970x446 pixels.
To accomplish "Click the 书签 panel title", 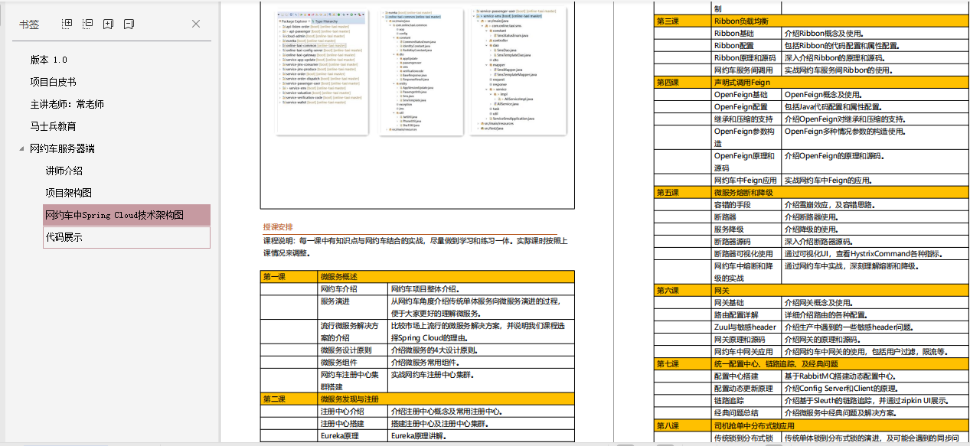I will tap(29, 24).
